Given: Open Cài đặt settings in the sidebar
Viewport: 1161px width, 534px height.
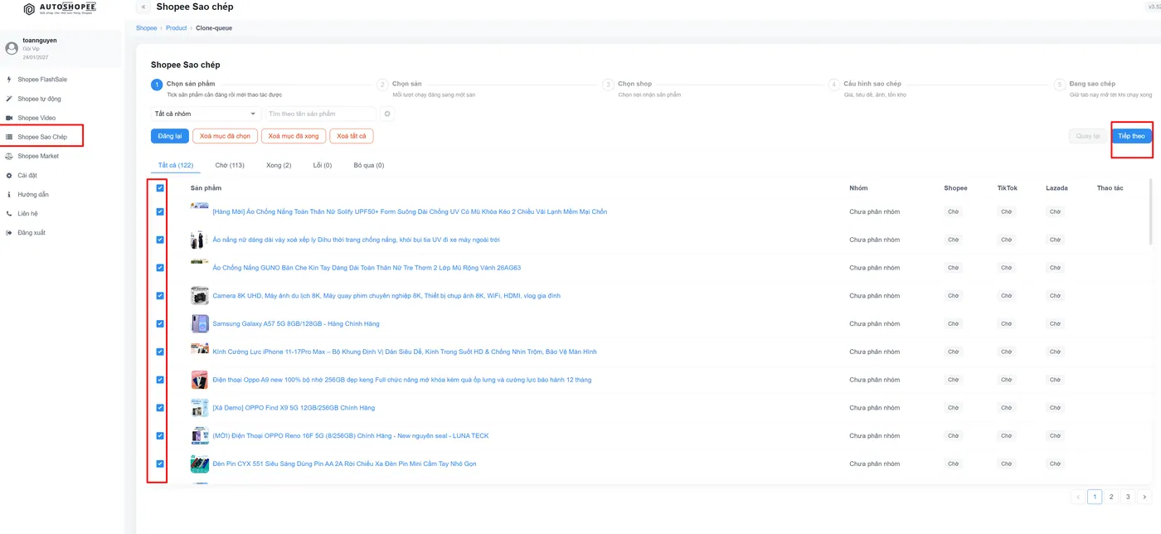Looking at the screenshot, I should pyautogui.click(x=27, y=175).
